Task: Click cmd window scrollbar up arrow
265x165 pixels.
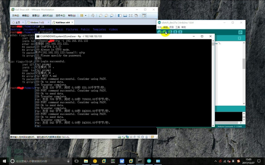Action: point(213,41)
